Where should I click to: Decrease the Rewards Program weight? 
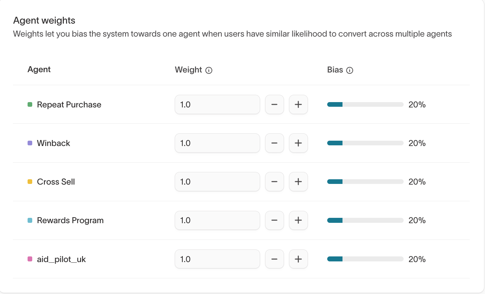pyautogui.click(x=274, y=220)
